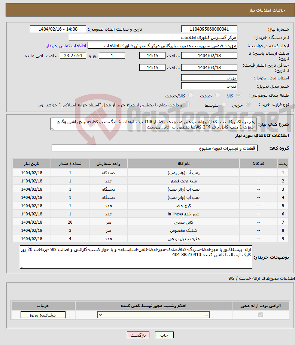Screen dimensions: 295x345
Task: Click the شلنگ مخصوص item name
Action: (x=183, y=231)
